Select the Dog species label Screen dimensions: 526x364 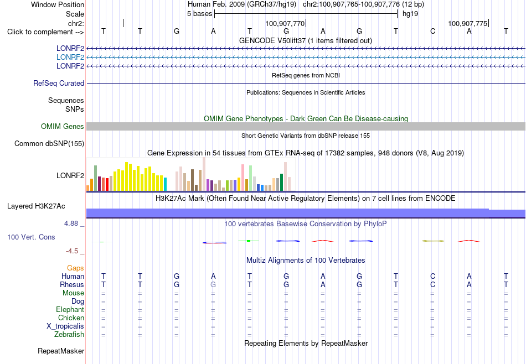pos(78,301)
